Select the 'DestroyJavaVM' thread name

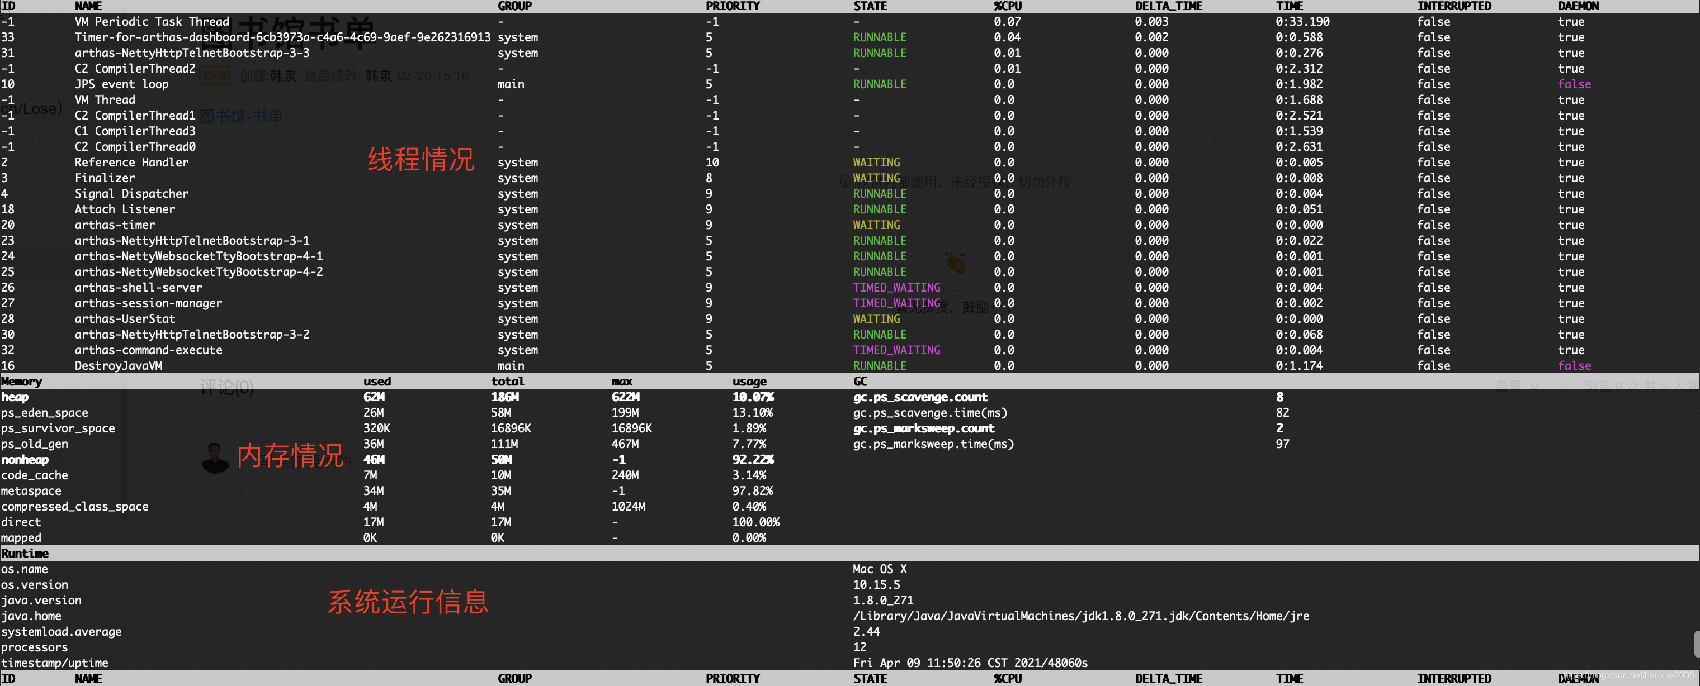pyautogui.click(x=118, y=366)
